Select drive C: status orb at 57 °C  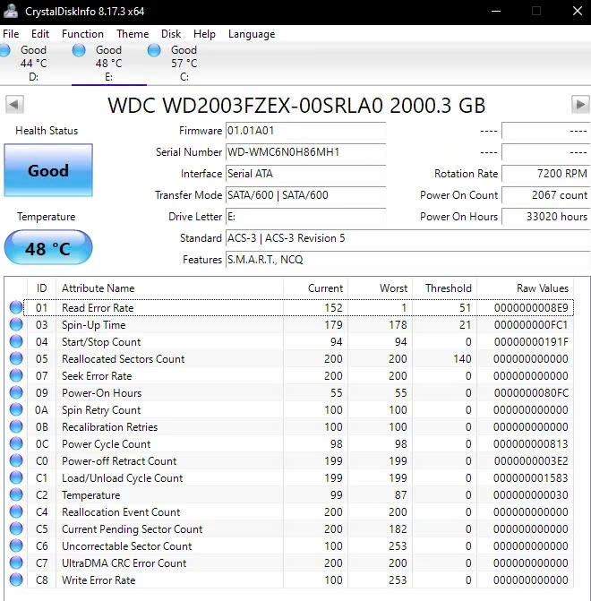coord(153,51)
